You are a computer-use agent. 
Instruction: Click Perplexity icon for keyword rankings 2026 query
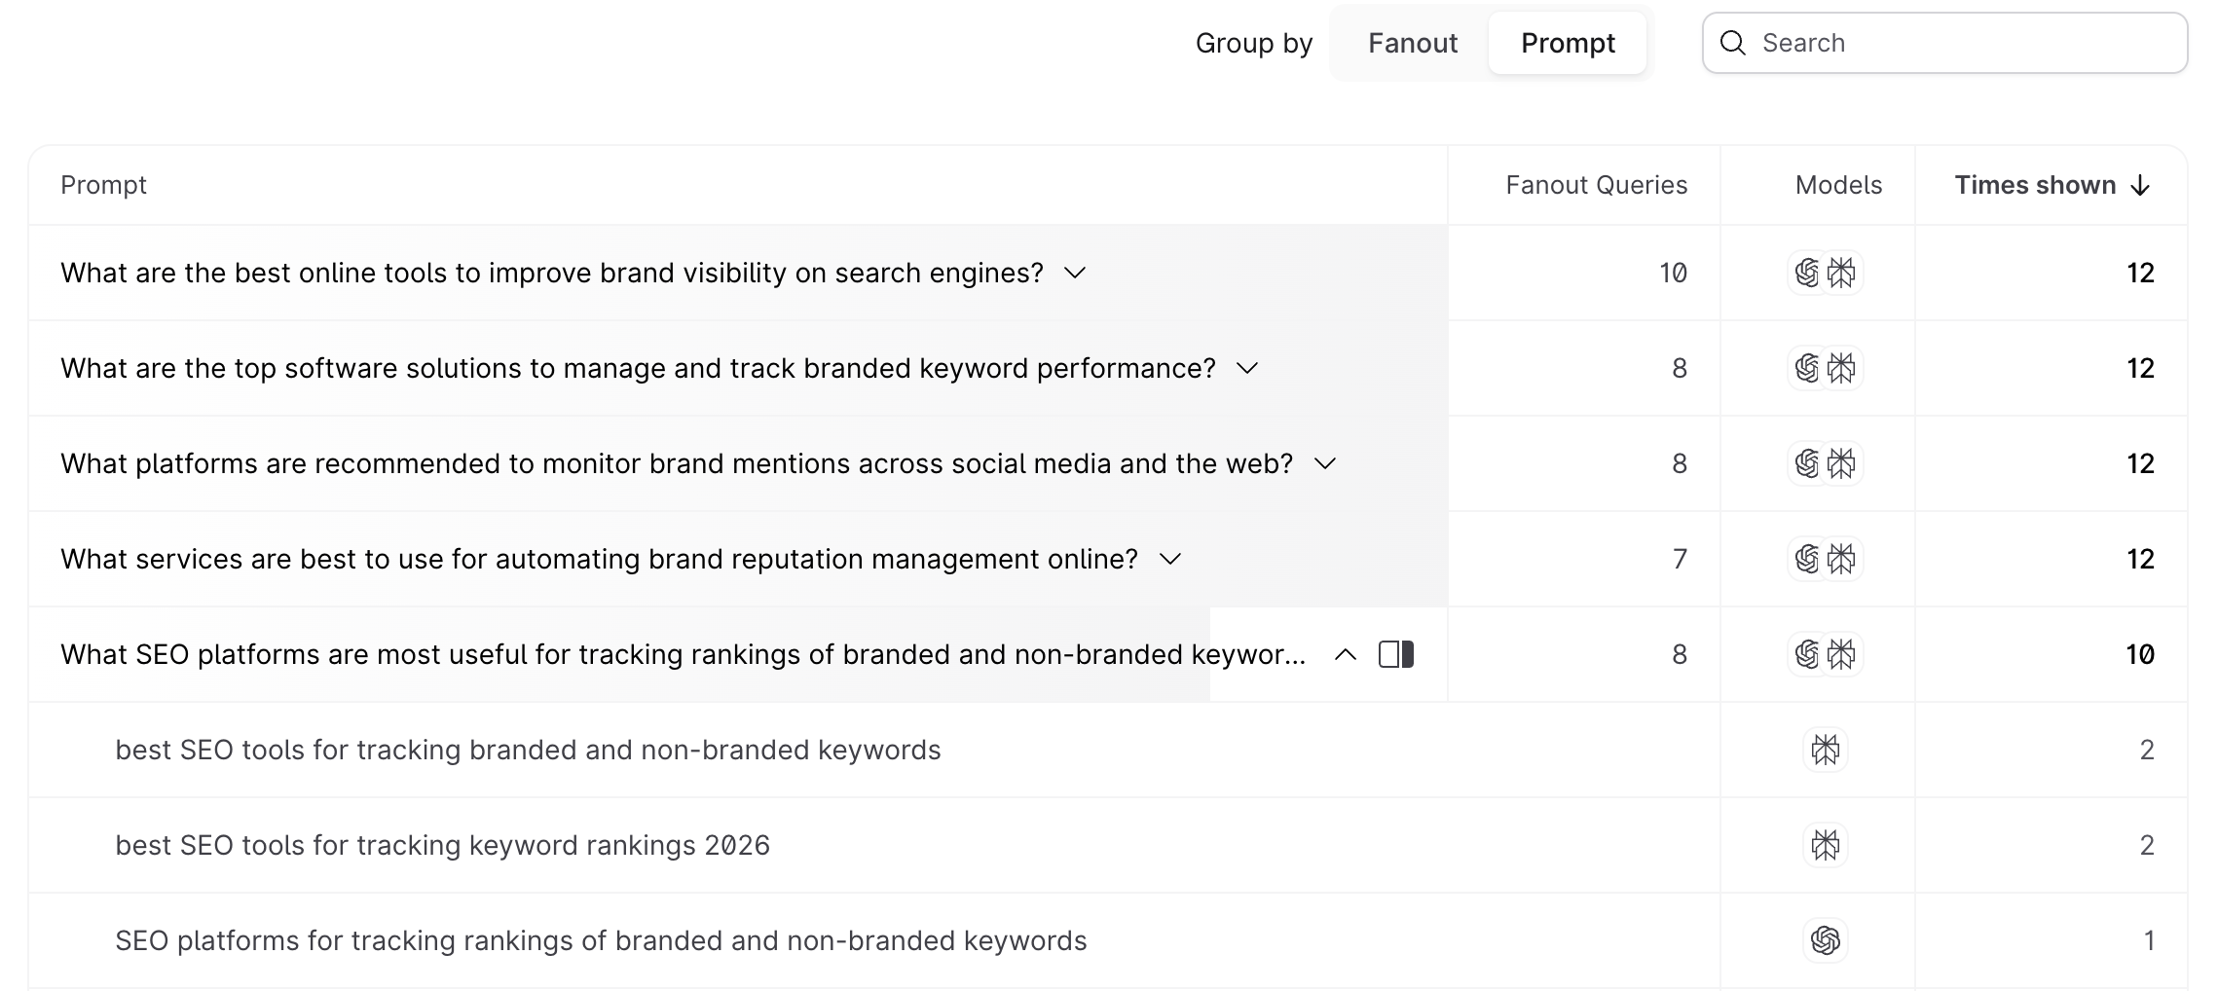(1826, 845)
